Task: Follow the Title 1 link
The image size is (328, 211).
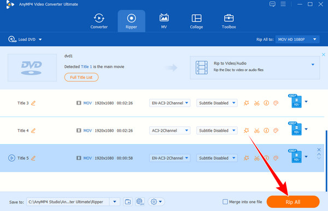Action: click(x=86, y=67)
